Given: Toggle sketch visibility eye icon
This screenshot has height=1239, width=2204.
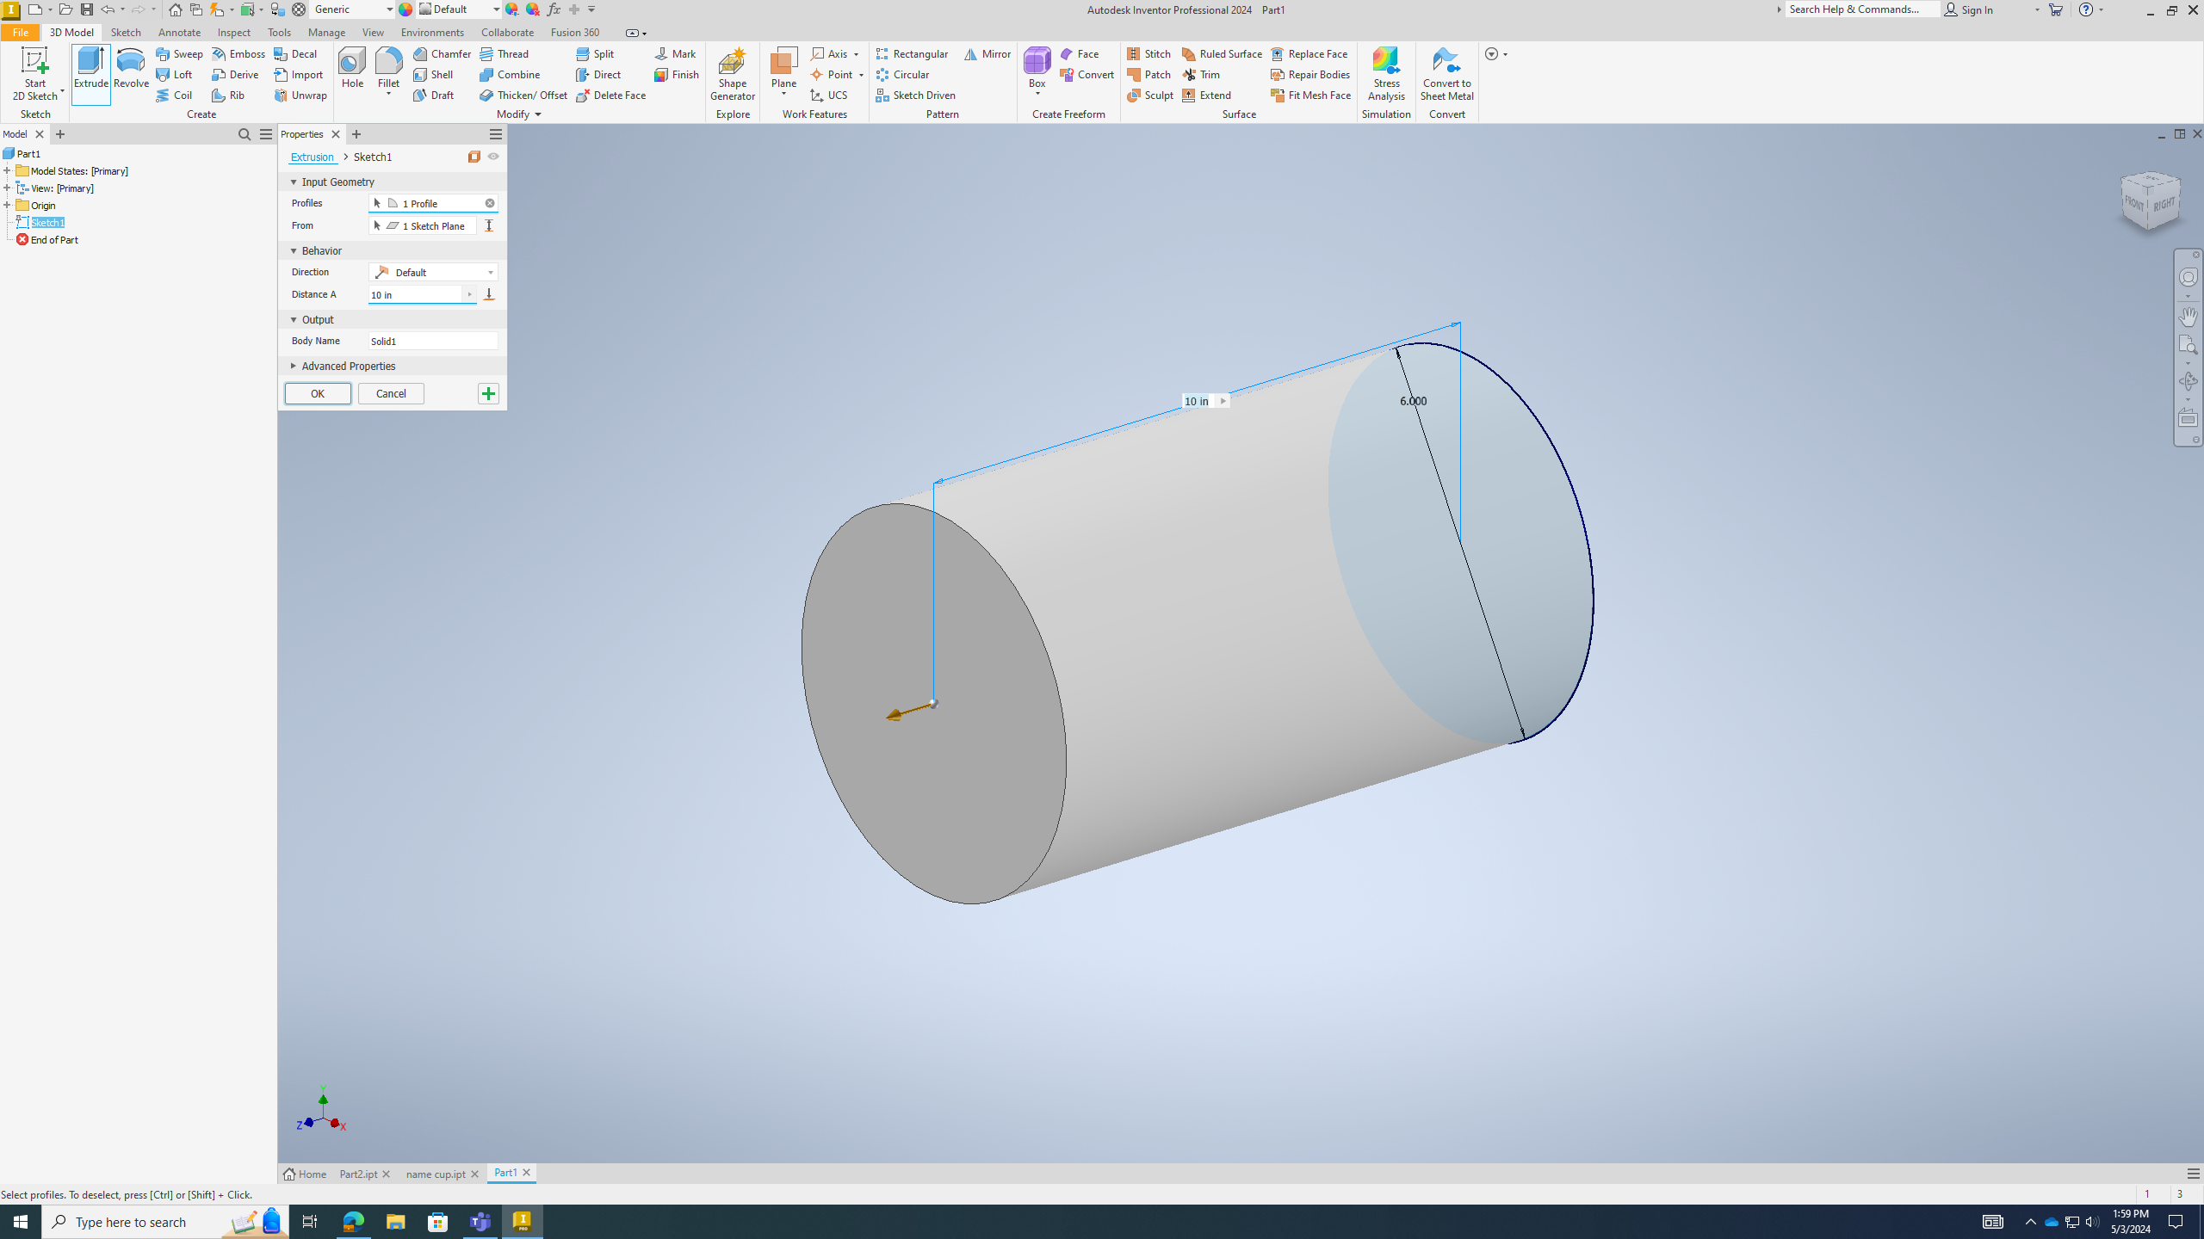Looking at the screenshot, I should click(493, 157).
